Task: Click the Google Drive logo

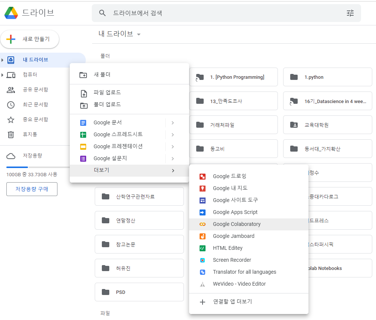Action: point(11,13)
